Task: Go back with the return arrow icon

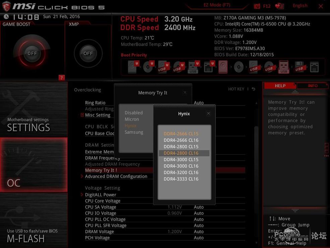Action: [254, 89]
